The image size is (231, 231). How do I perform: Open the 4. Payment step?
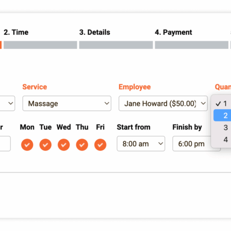point(174,32)
